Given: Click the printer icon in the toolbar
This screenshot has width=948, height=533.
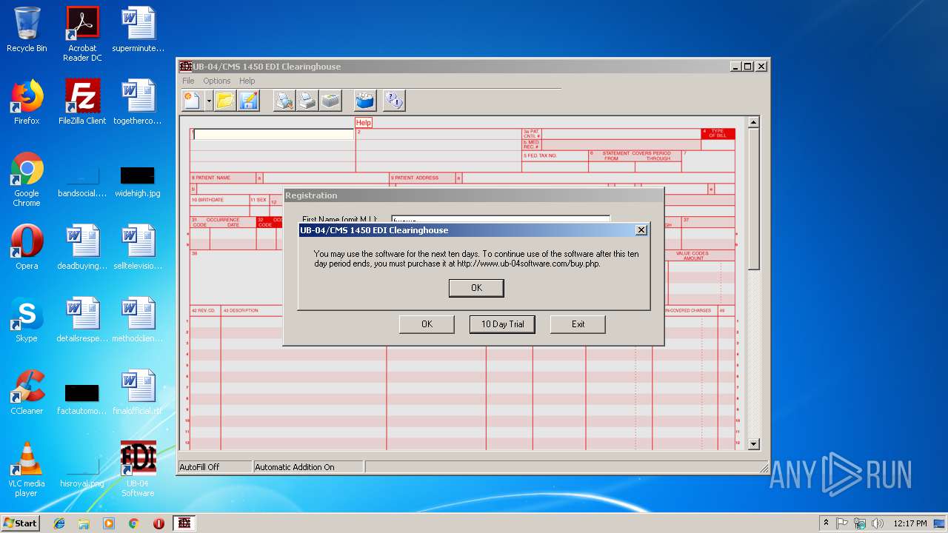Looking at the screenshot, I should pyautogui.click(x=307, y=101).
